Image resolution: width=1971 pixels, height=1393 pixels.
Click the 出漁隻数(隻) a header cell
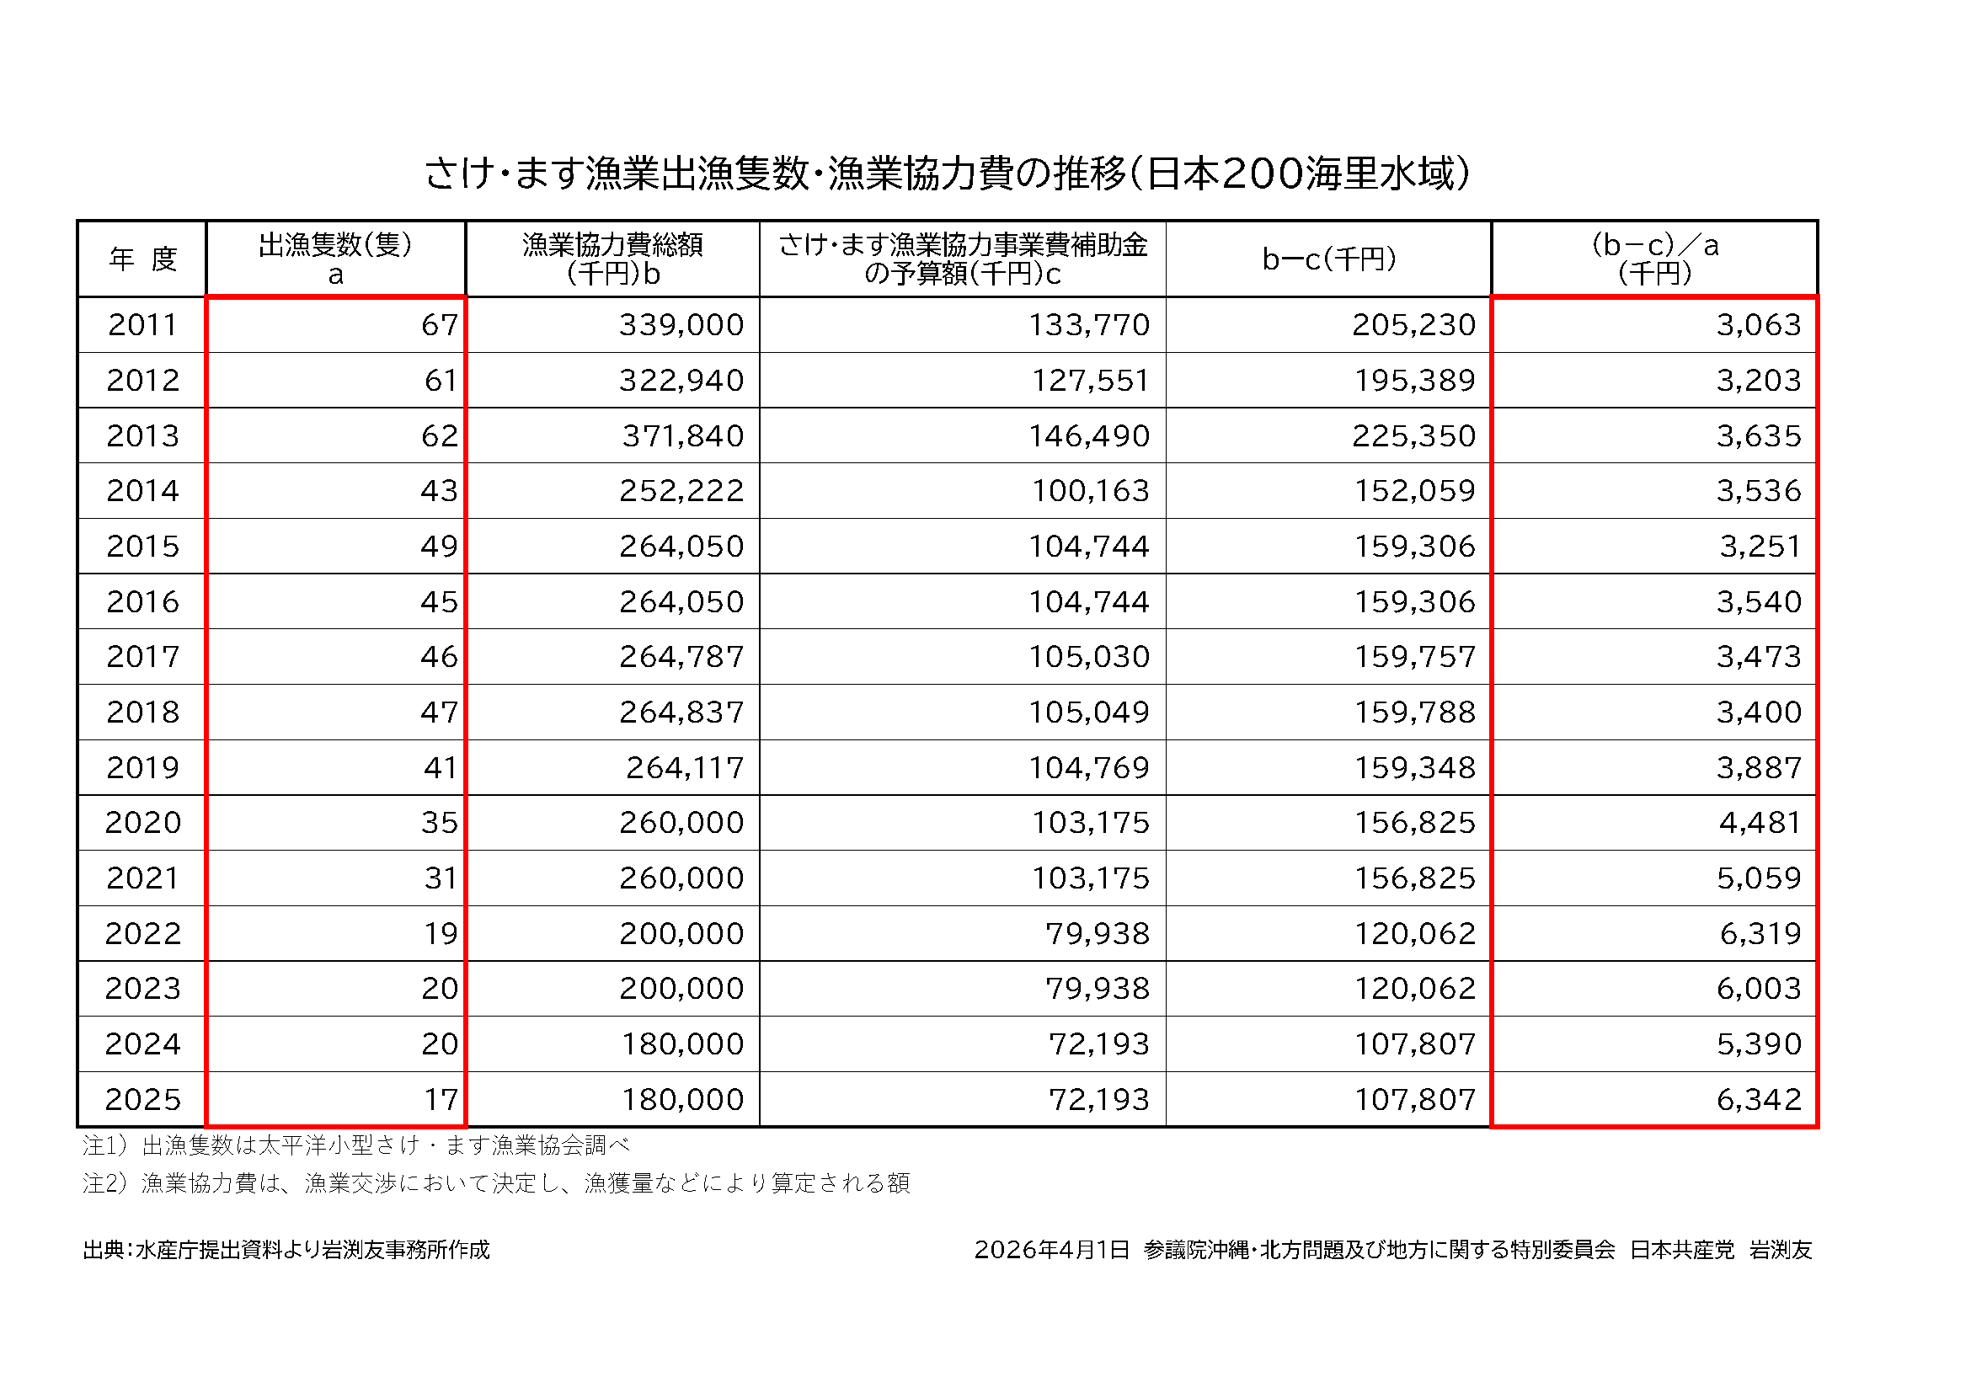pyautogui.click(x=335, y=259)
